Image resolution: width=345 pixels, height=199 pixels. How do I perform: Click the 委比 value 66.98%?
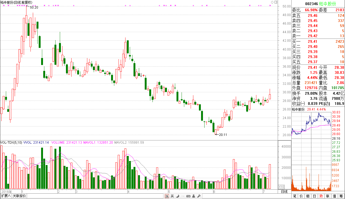311,10
